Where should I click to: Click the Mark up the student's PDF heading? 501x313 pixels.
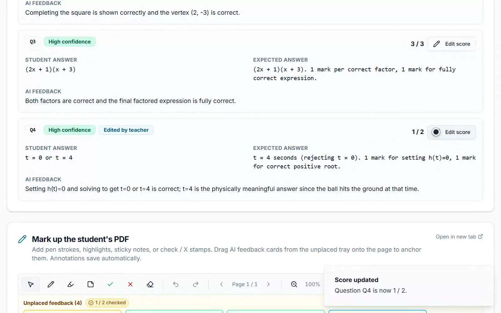(x=80, y=239)
